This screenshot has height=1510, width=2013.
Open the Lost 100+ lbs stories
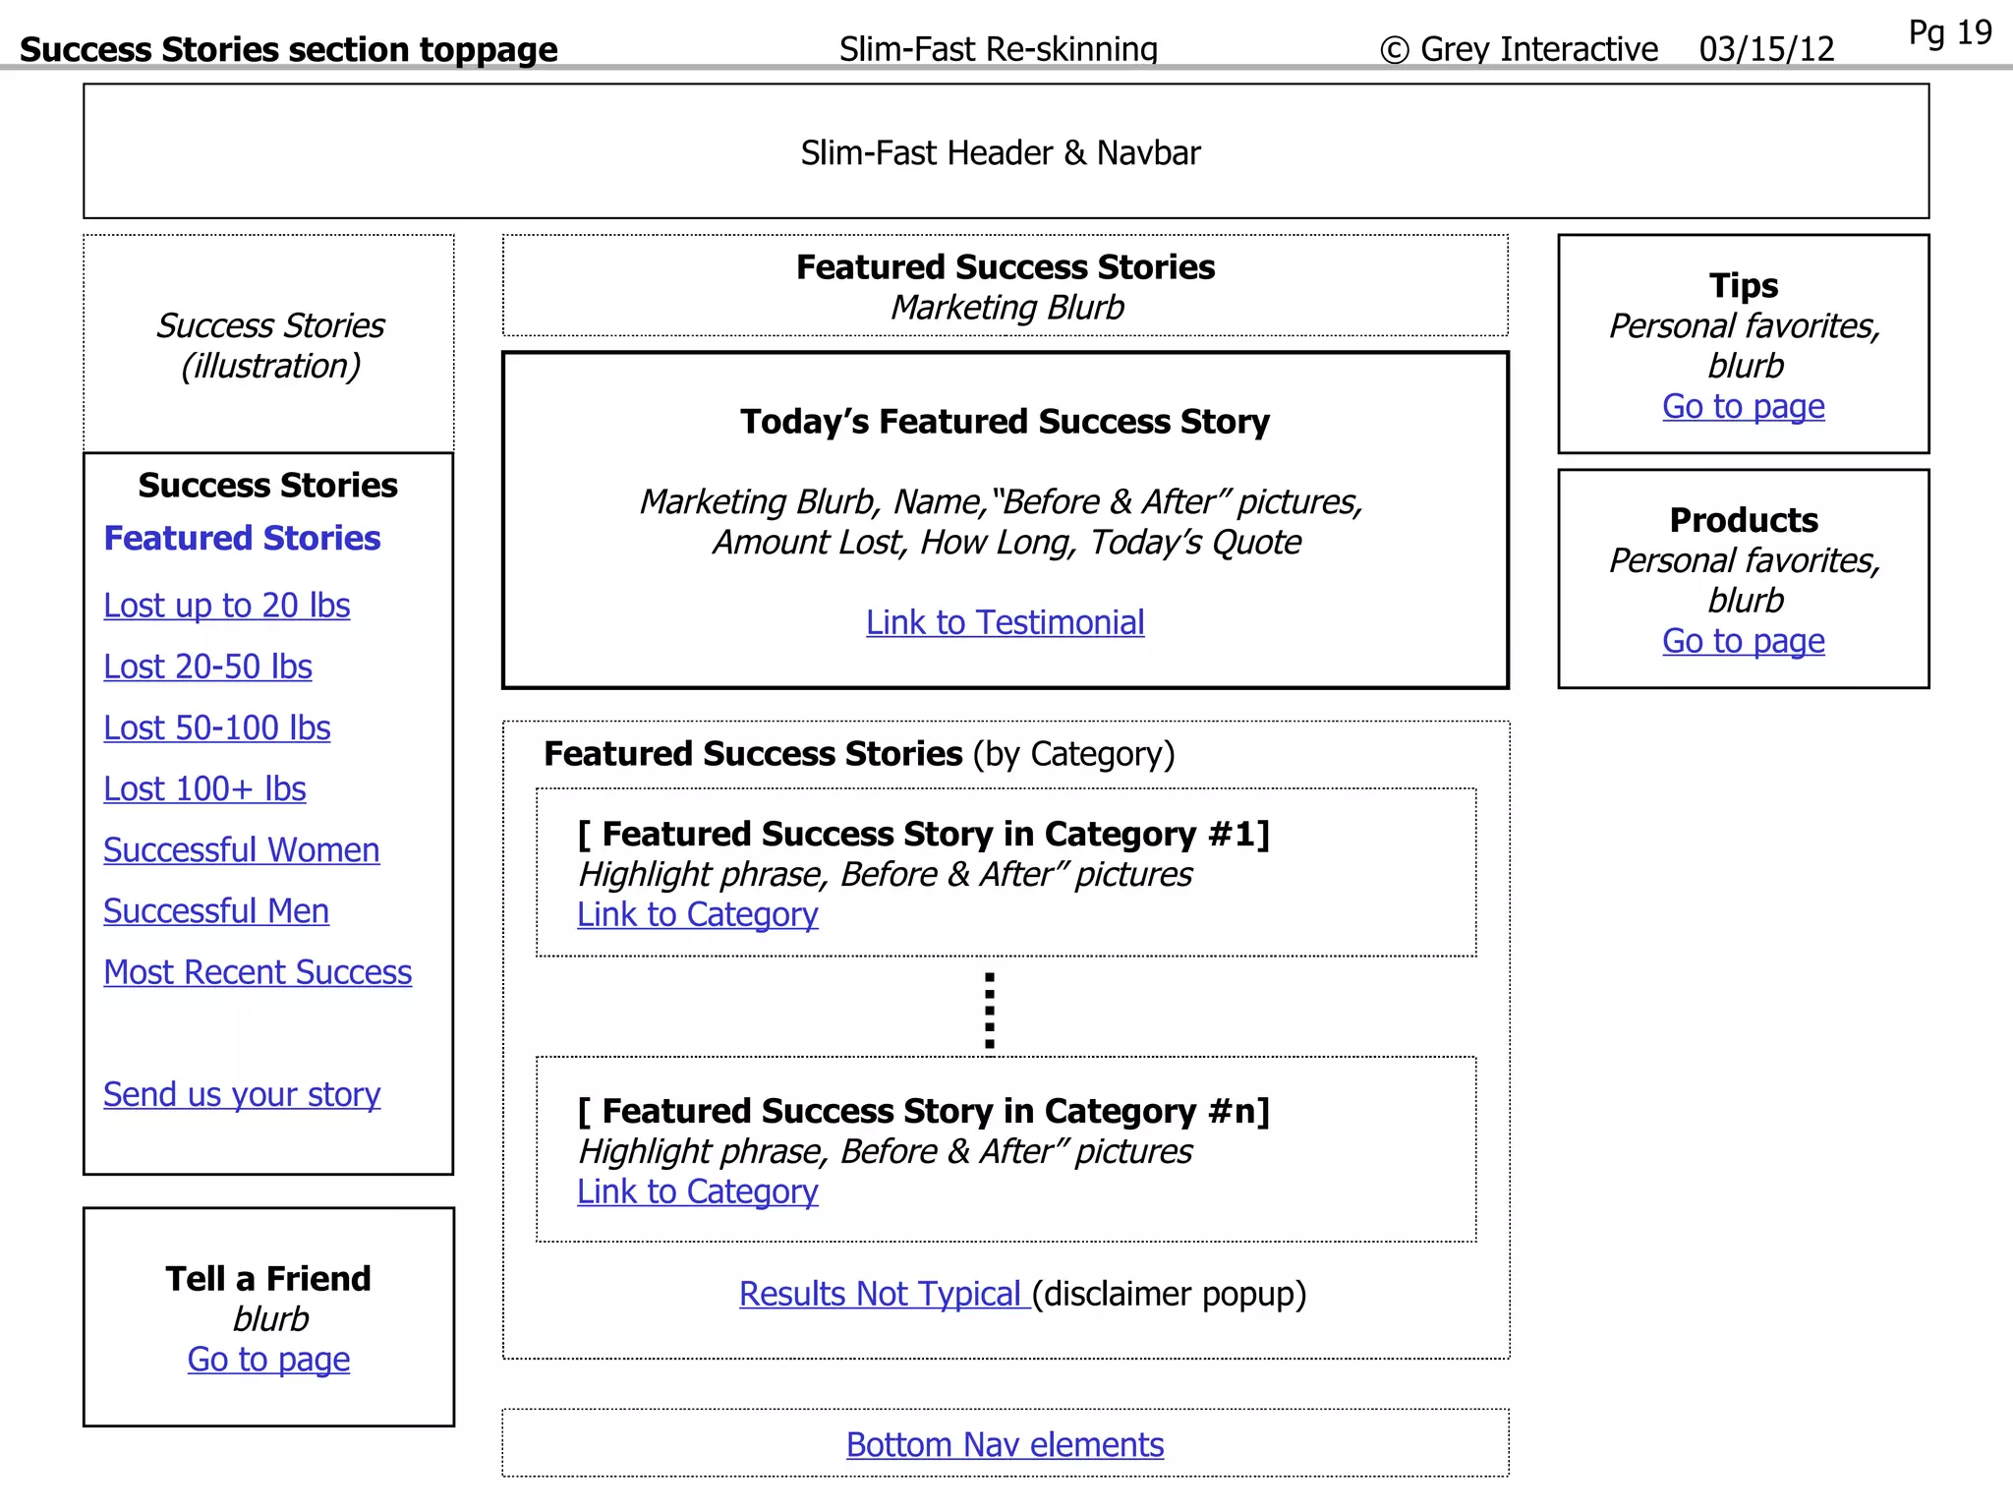coord(204,788)
